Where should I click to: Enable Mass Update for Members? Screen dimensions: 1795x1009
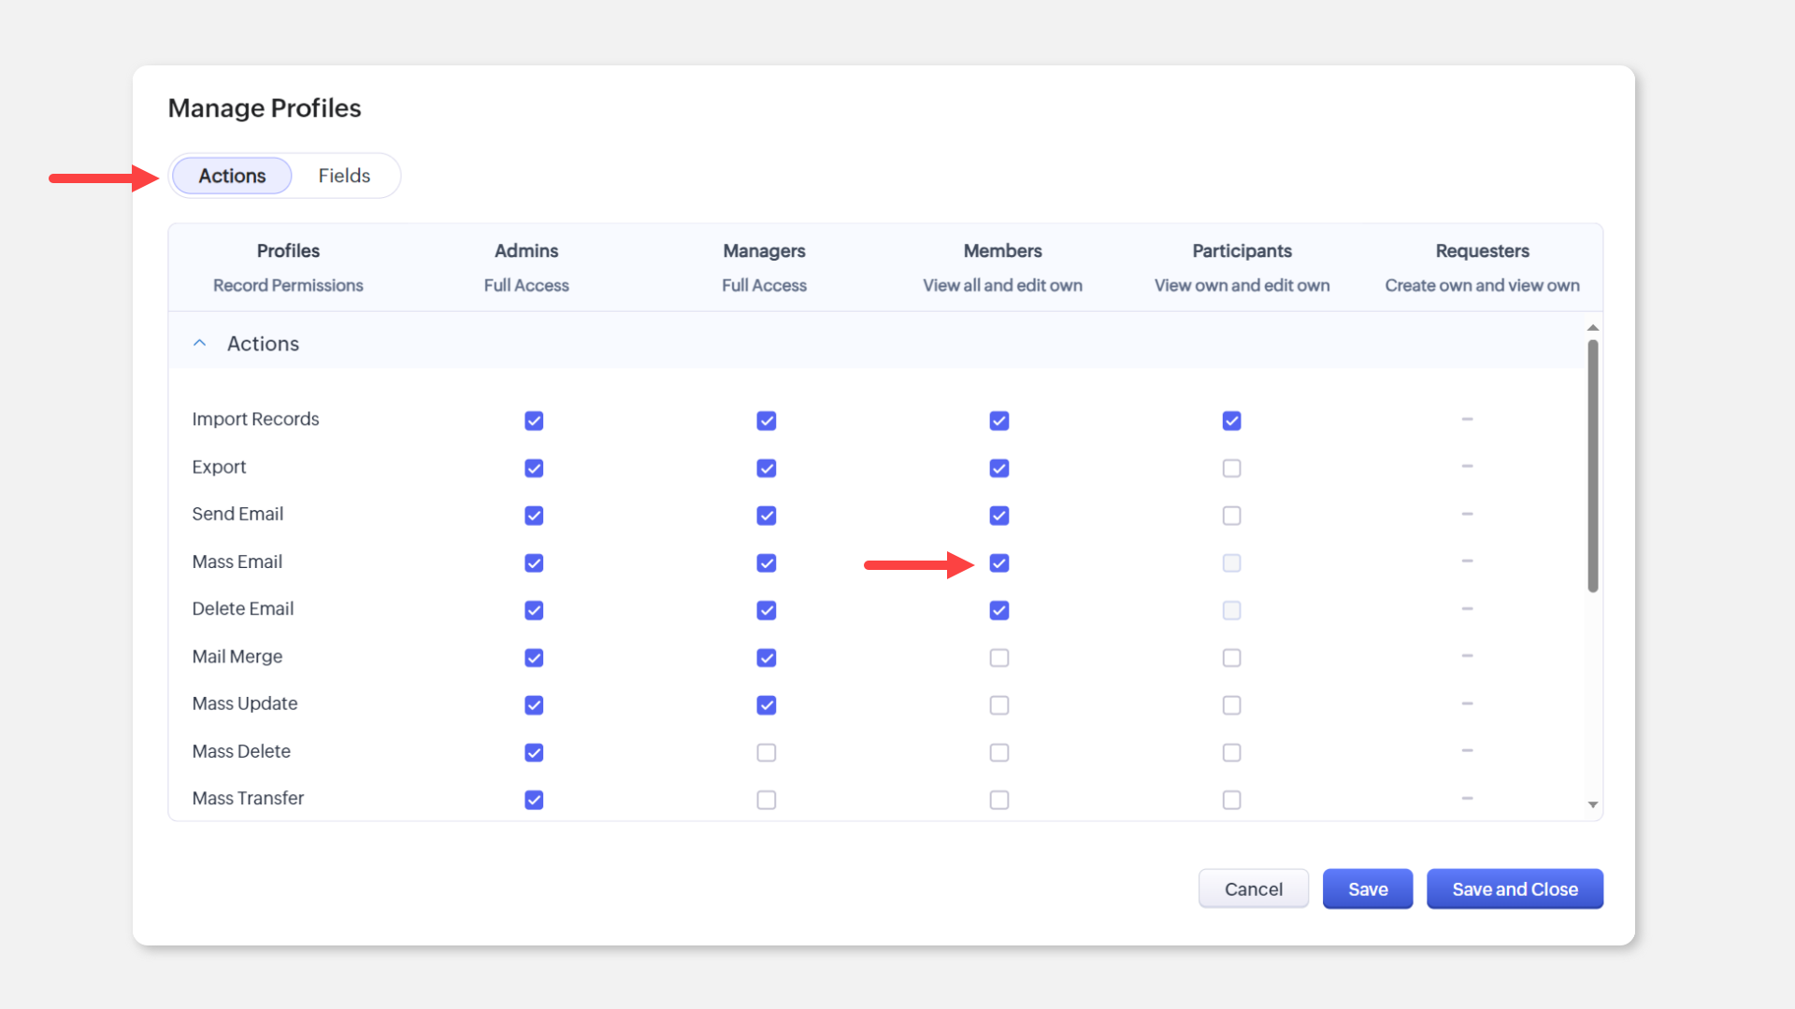coord(999,705)
